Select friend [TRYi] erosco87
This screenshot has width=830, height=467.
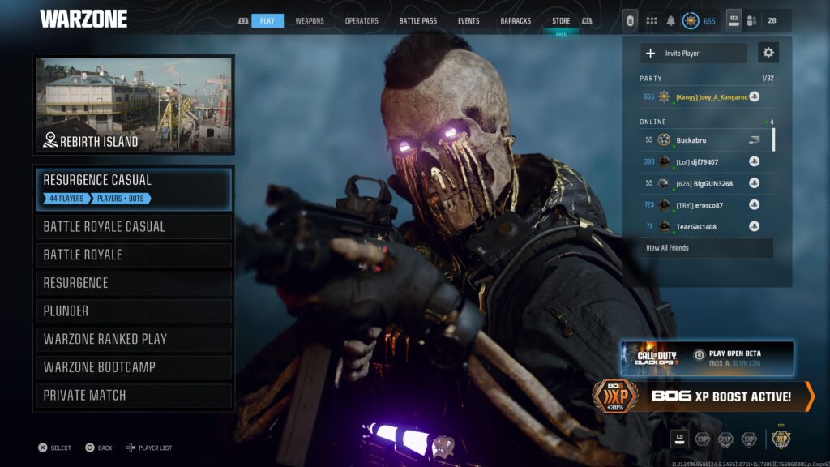pos(706,205)
